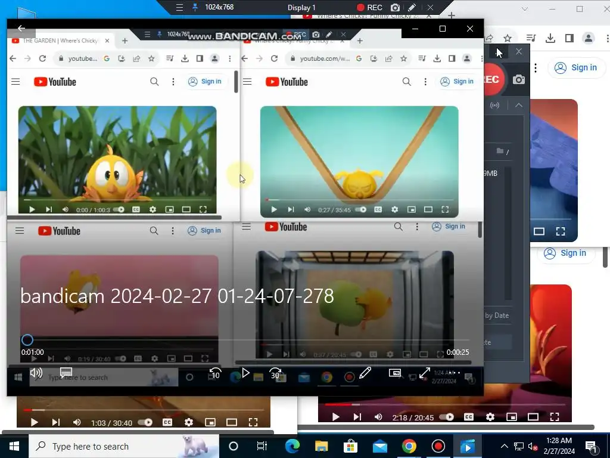Enter full screen on the right-side YouTube video
Image resolution: width=610 pixels, height=458 pixels.
(560, 231)
